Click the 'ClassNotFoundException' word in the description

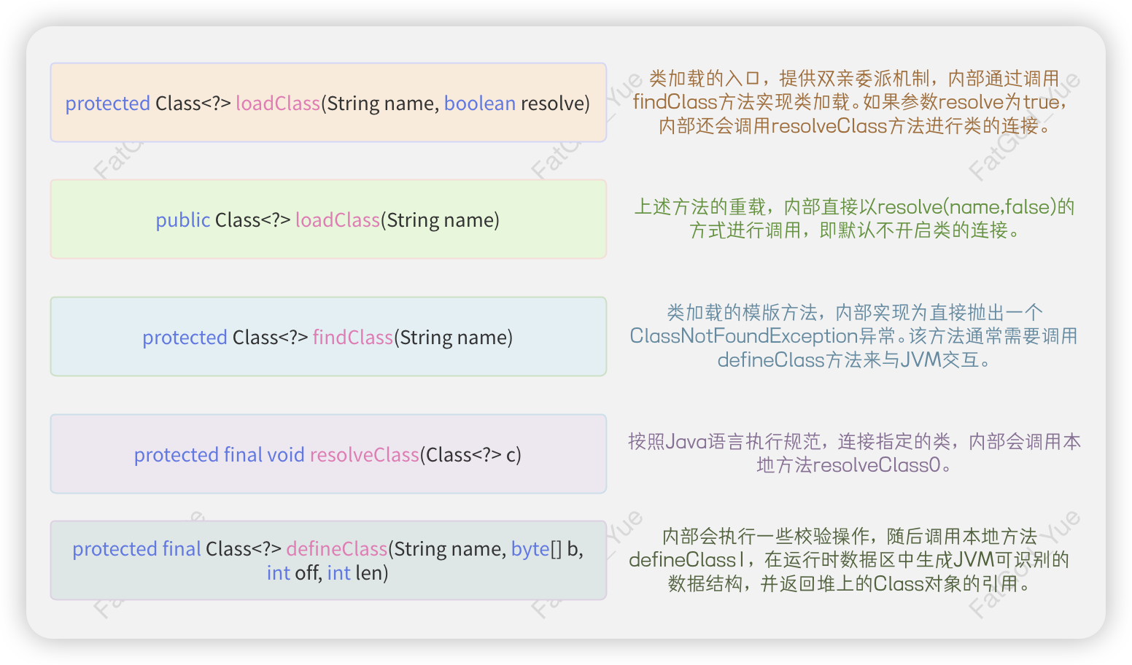pos(744,336)
